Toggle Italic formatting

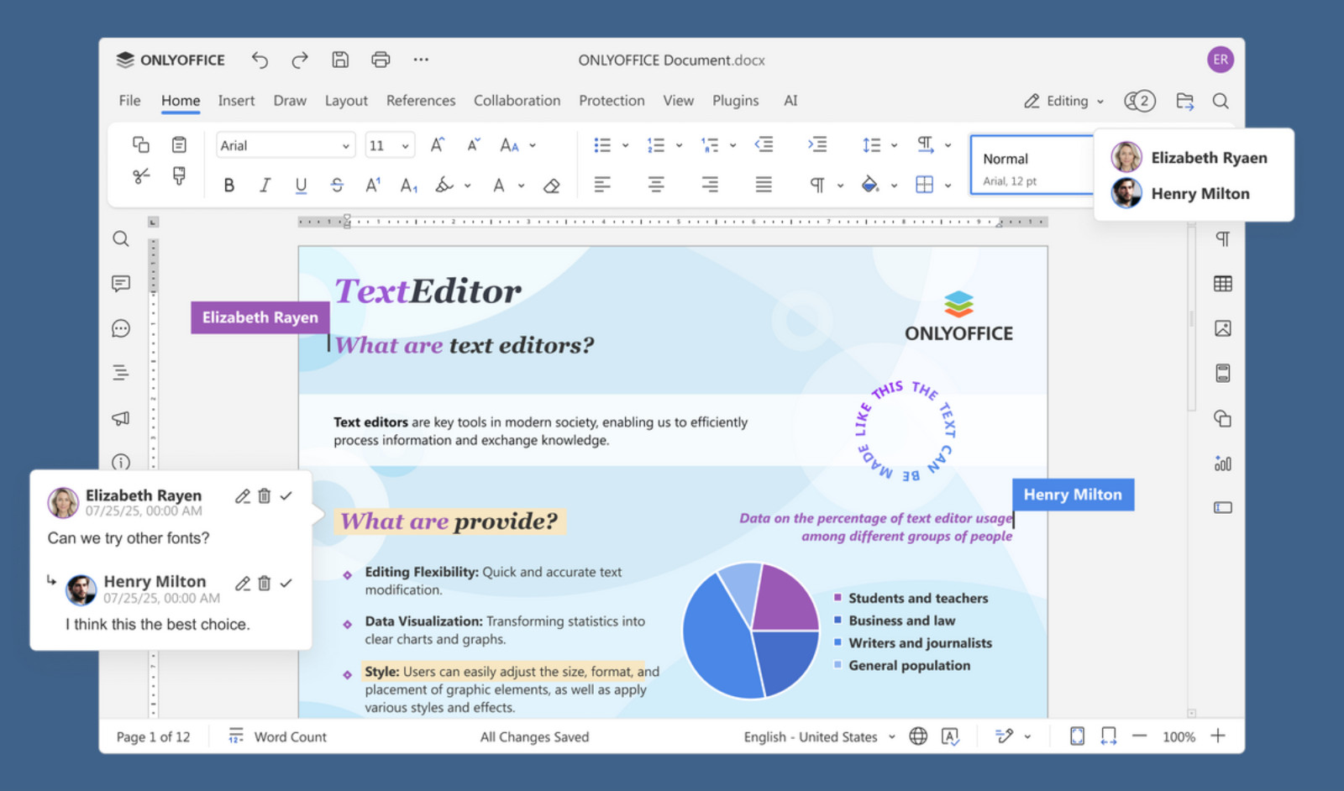pos(265,186)
